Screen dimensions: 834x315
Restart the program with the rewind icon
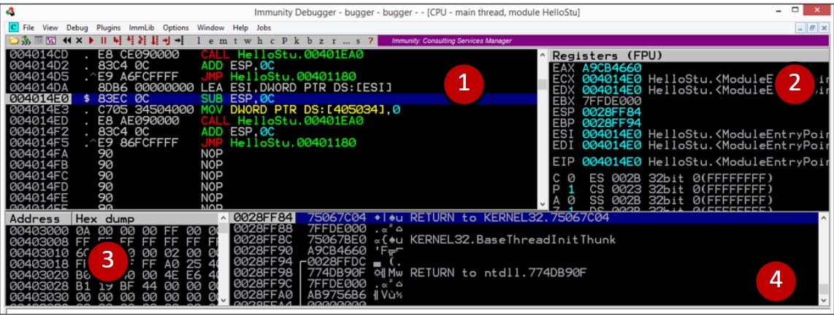68,41
